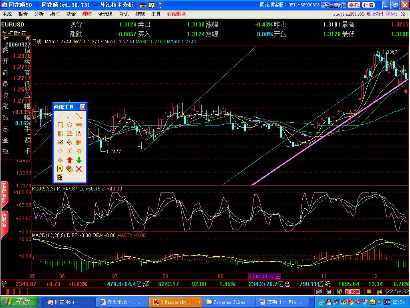Click the 股灵通 status bar button
This screenshot has height=308, width=410.
[352, 292]
